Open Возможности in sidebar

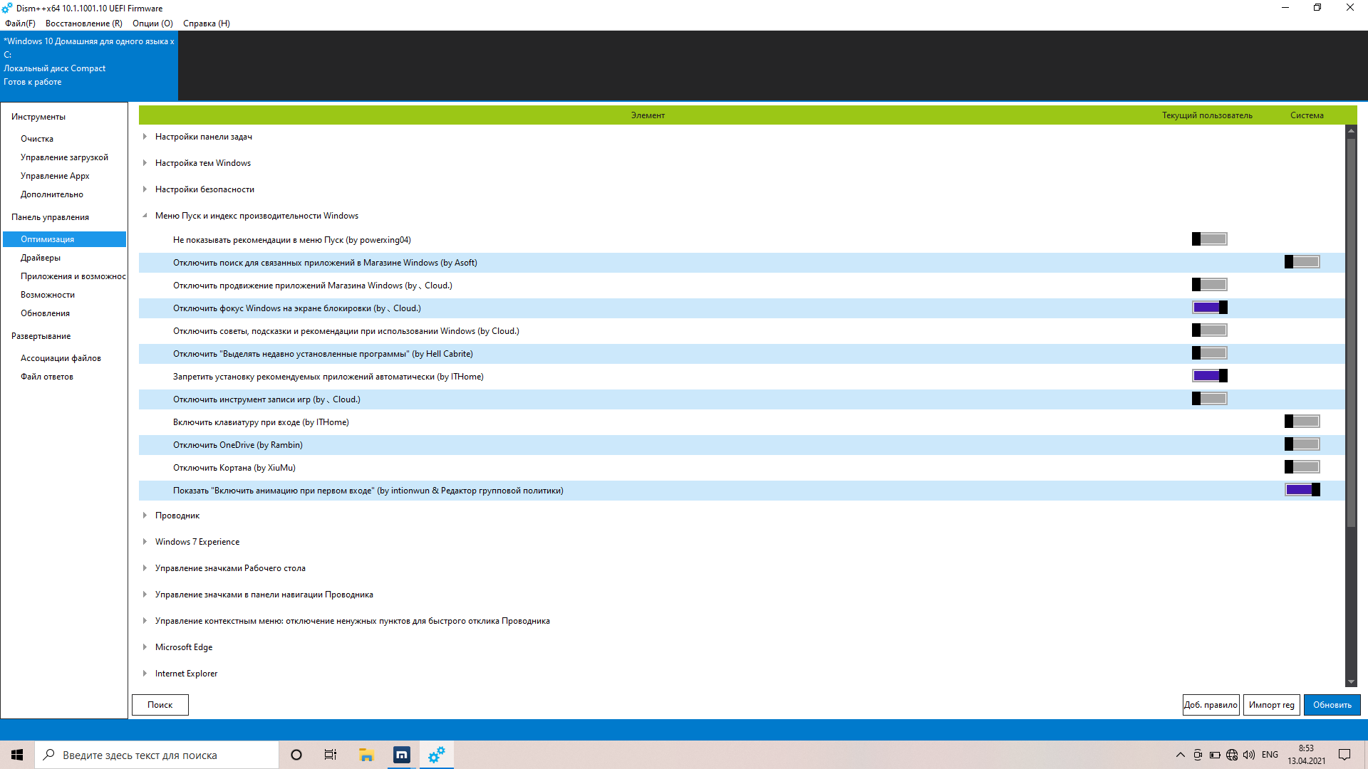48,295
